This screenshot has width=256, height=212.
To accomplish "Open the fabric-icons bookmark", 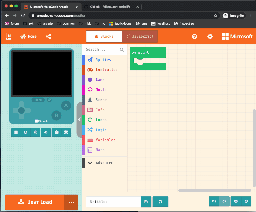I will coord(120,23).
